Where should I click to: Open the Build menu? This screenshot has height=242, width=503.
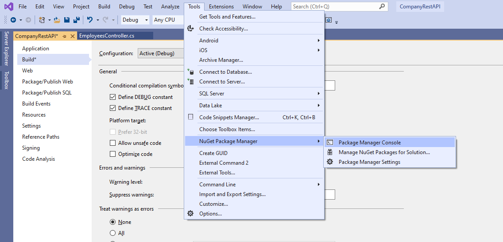(x=104, y=6)
